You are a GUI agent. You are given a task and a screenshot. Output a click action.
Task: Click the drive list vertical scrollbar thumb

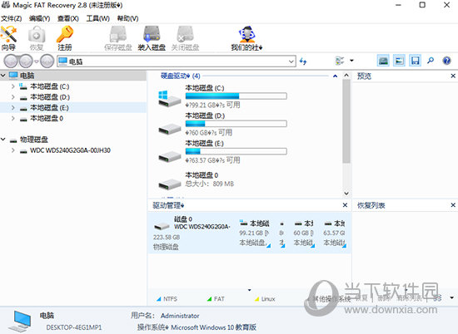point(346,121)
